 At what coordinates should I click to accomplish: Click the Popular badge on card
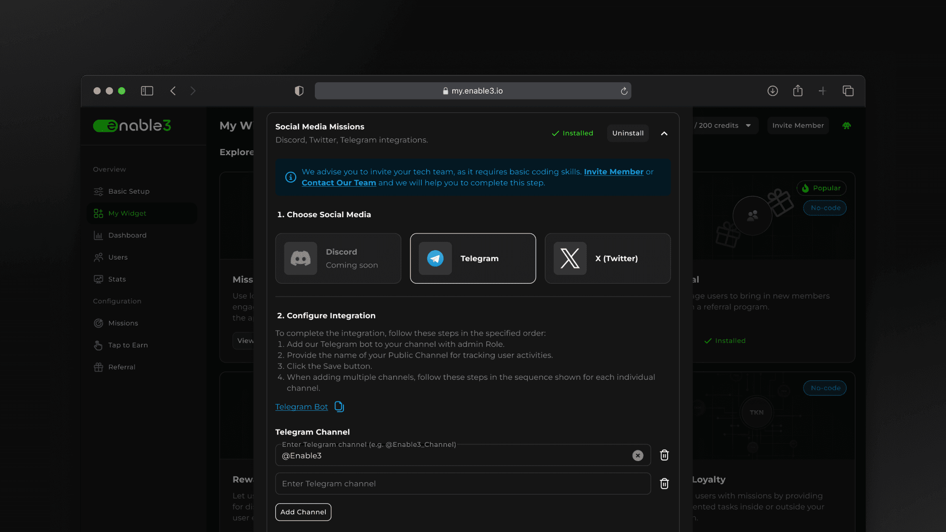click(821, 188)
